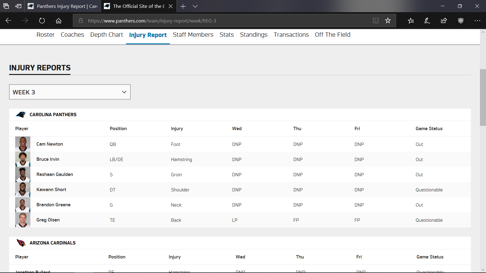Open browser settings and more menu
The image size is (486, 273).
(x=477, y=21)
